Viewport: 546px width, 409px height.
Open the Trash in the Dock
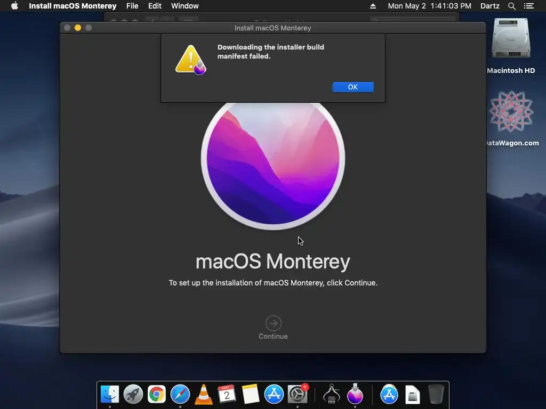click(436, 395)
